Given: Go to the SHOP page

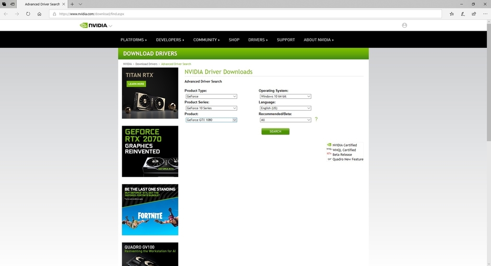Looking at the screenshot, I should click(234, 40).
